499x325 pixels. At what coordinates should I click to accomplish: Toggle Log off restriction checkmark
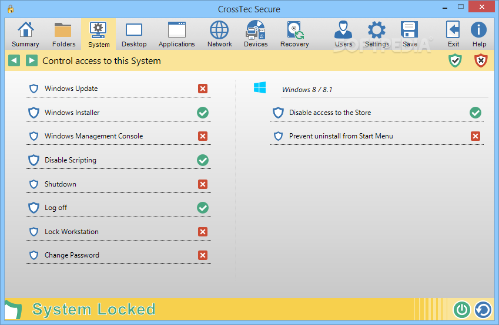(x=203, y=208)
